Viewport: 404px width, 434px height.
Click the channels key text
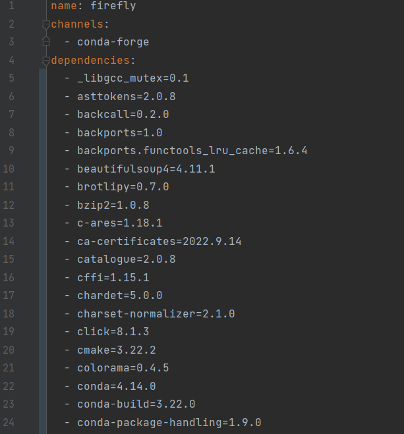coord(77,24)
